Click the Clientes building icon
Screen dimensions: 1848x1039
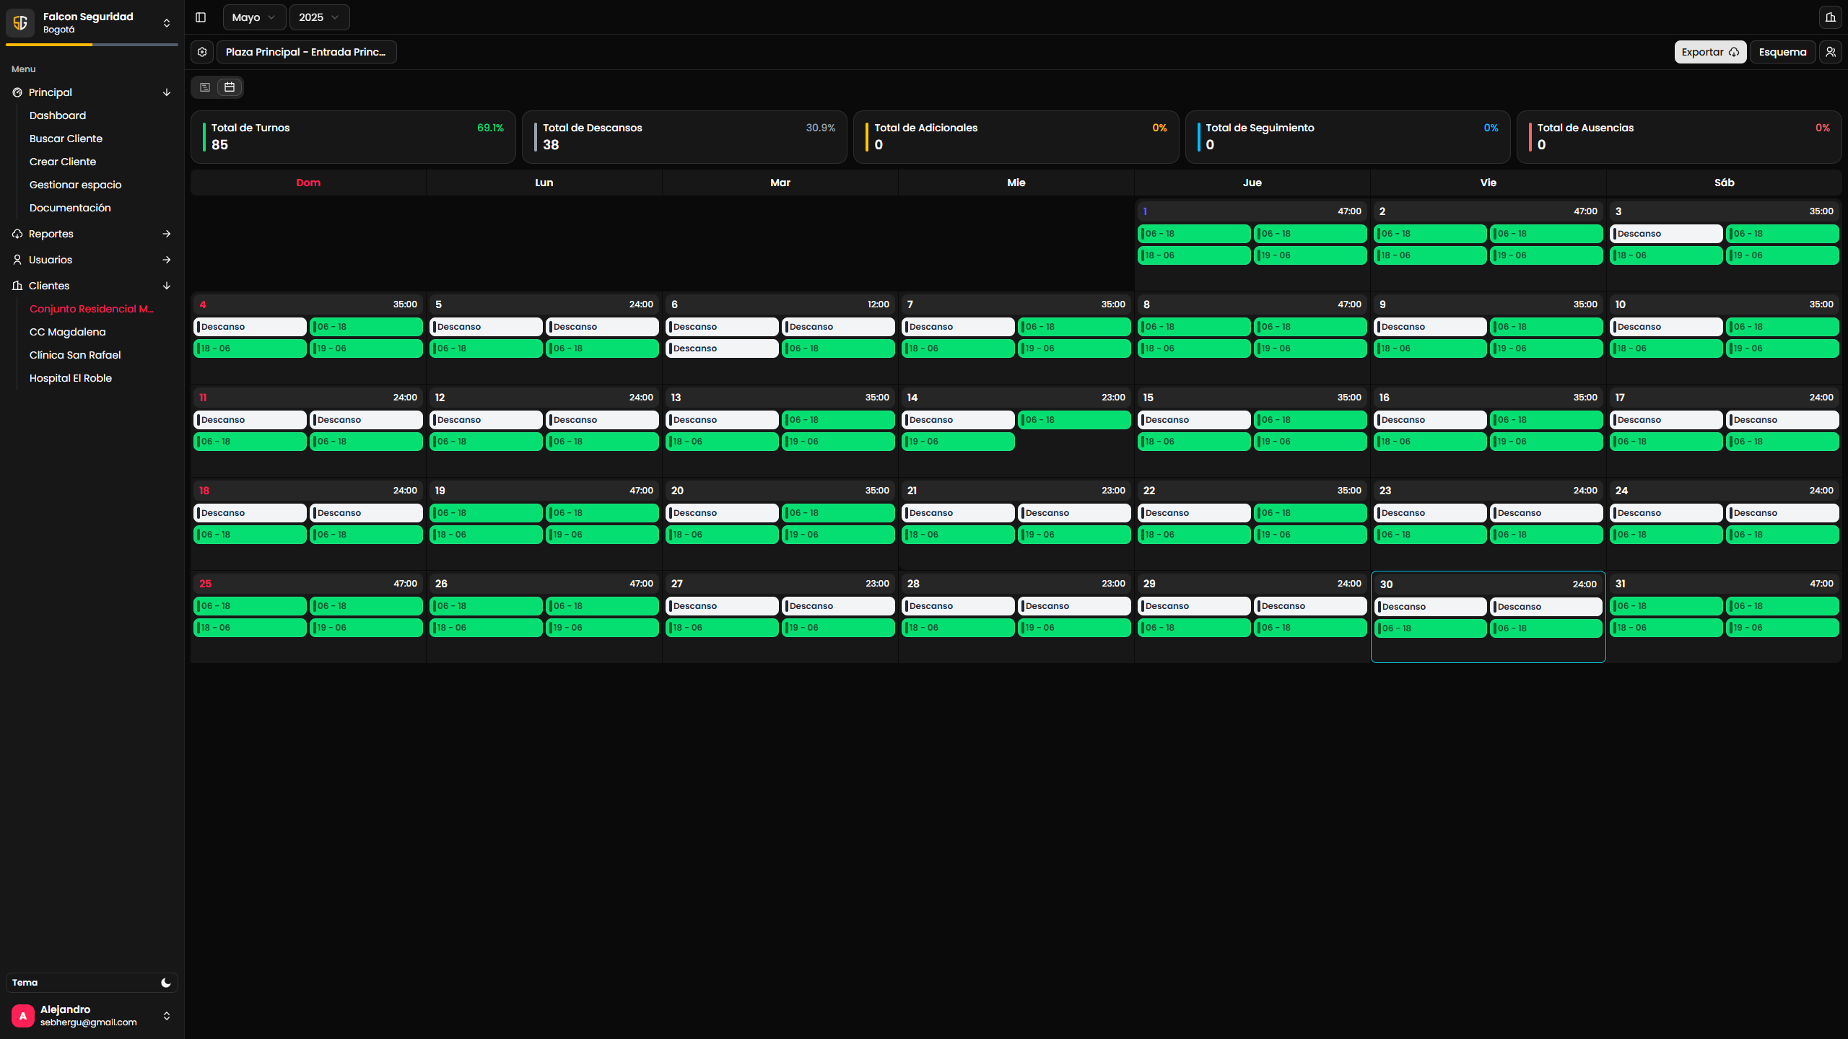click(17, 286)
